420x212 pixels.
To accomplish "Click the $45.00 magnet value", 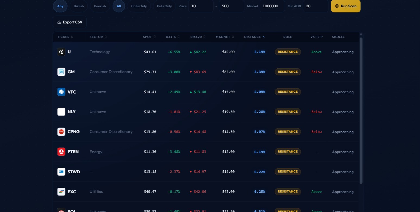I will point(228,52).
